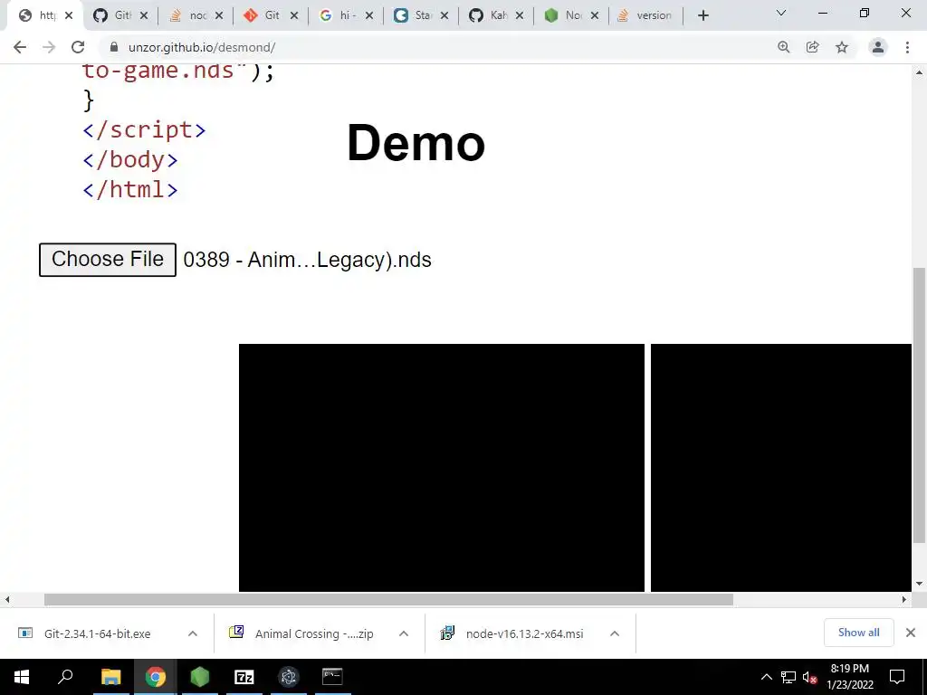Screen dimensions: 927x695
Task: Switch to the 'noc' Stack Overflow tab
Action: pyautogui.click(x=196, y=16)
